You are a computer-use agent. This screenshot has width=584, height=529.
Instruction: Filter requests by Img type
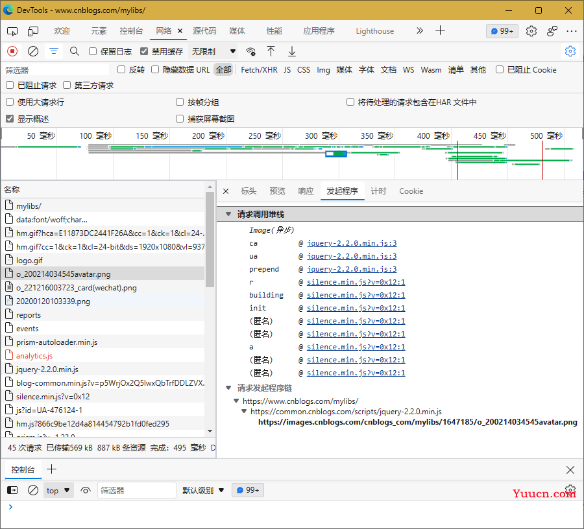click(323, 70)
